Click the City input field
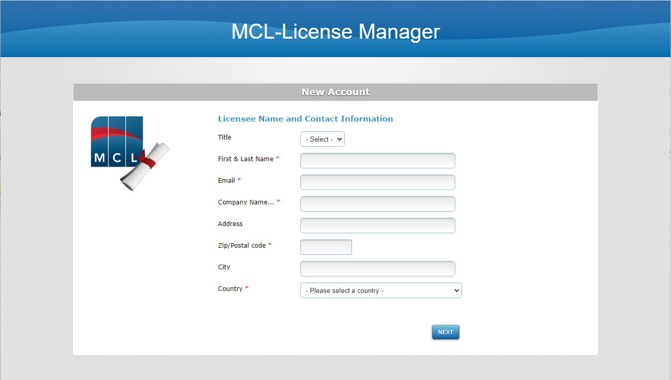 tap(378, 269)
